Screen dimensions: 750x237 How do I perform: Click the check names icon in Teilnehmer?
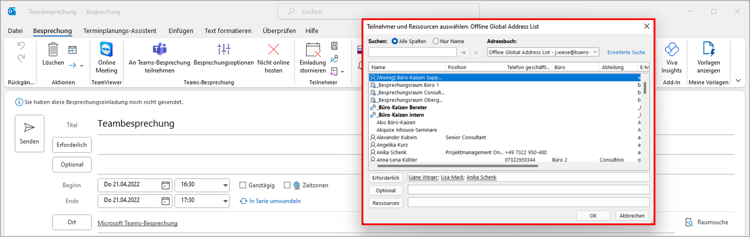(x=334, y=58)
